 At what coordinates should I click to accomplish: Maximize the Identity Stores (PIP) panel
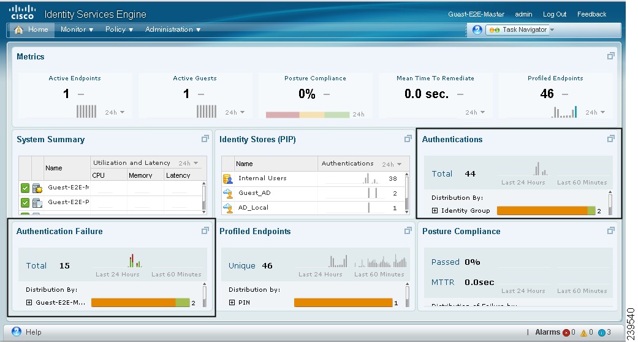coord(408,139)
